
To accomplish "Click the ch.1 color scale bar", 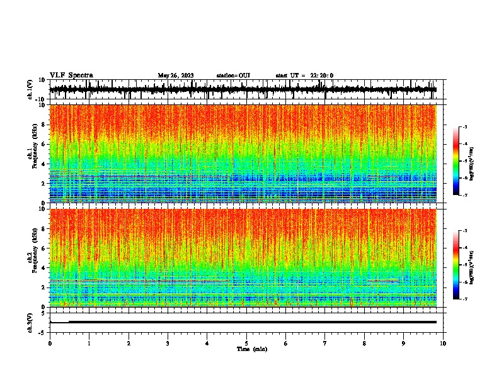I will coord(456,161).
